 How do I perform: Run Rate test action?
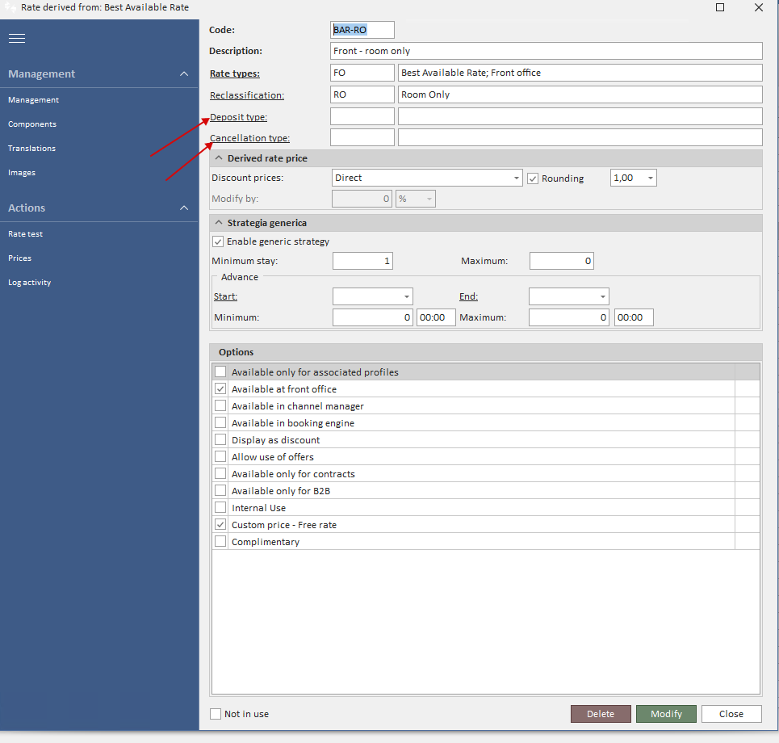point(26,234)
